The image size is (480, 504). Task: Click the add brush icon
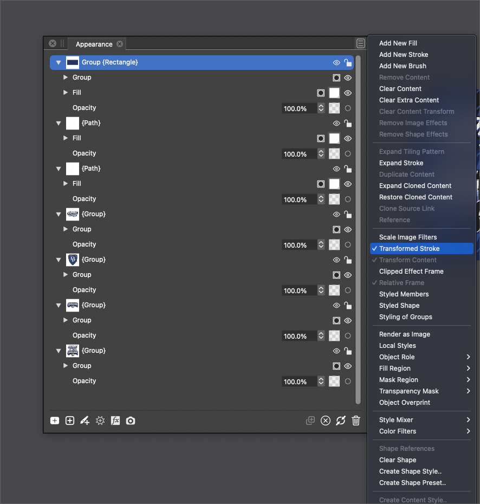(85, 421)
